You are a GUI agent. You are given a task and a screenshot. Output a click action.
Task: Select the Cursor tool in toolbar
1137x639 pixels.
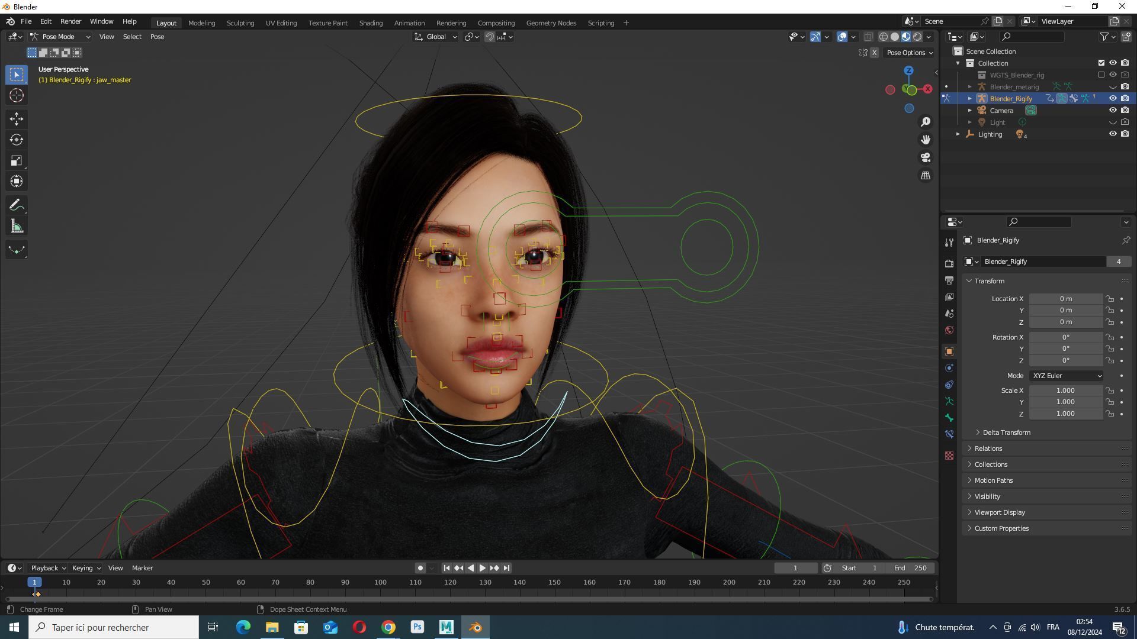pos(17,95)
